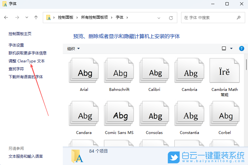This screenshot has height=165, width=248.
Task: Select the Constantia font icon
Action: click(189, 113)
